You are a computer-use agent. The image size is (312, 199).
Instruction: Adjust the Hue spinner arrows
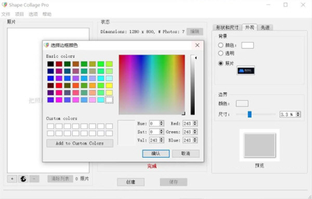coord(162,123)
